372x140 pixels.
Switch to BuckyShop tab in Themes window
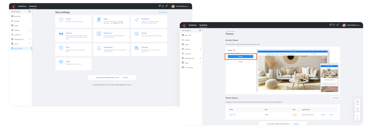(x=203, y=25)
